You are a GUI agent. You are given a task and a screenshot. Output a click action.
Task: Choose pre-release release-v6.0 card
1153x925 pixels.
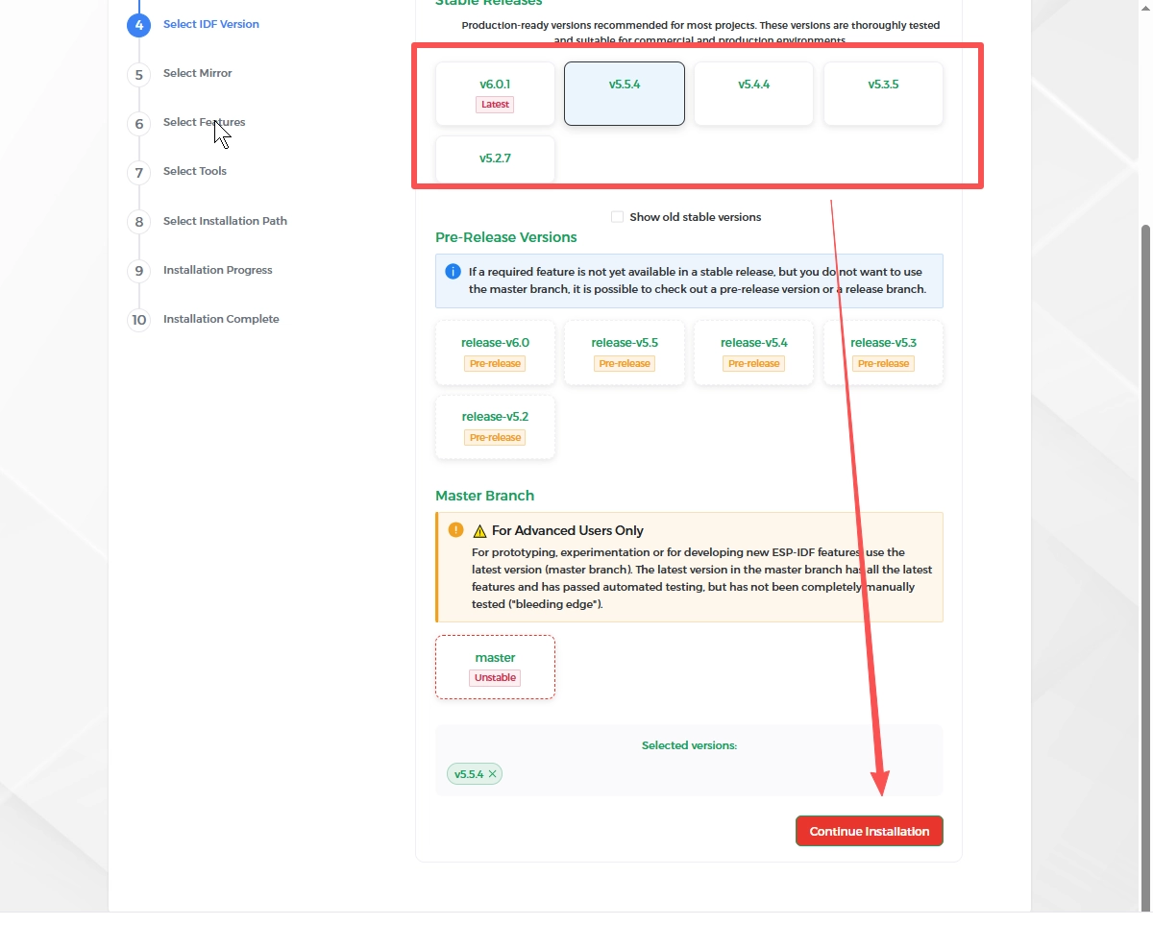(495, 353)
